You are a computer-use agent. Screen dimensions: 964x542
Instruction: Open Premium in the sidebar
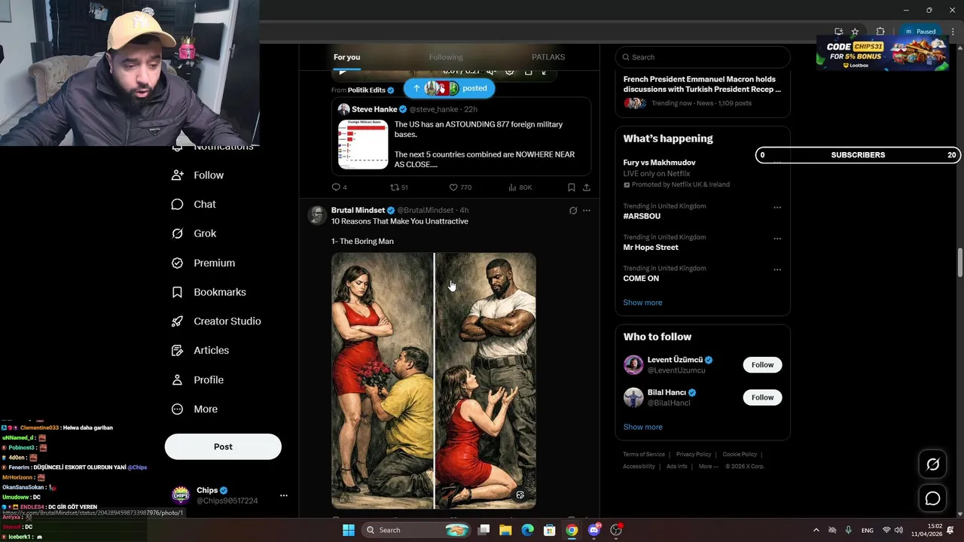click(203, 263)
